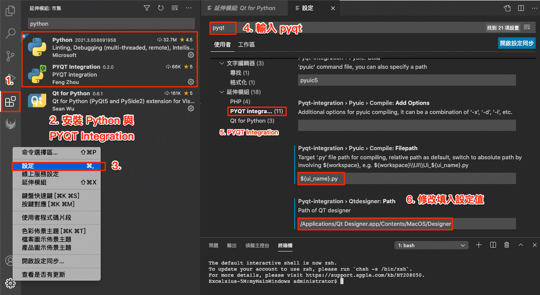This screenshot has width=540, height=295.
Task: Open gear menu for Python extension
Action: coord(191,55)
